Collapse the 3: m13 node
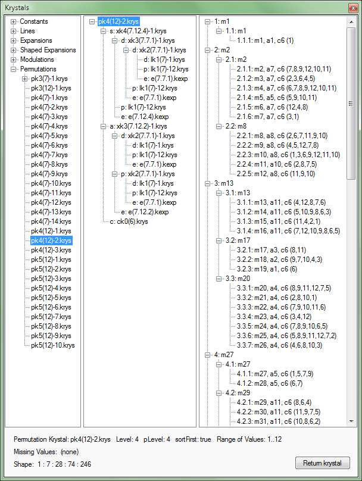Viewport: 362px width, 481px height. point(207,183)
